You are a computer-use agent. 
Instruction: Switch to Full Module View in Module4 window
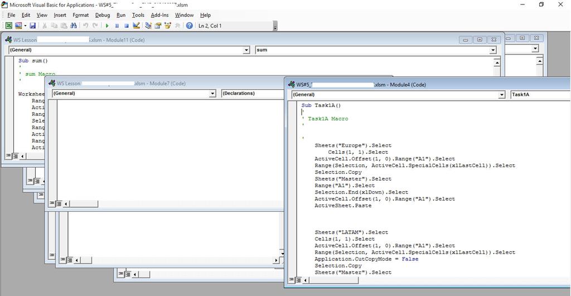pos(298,280)
